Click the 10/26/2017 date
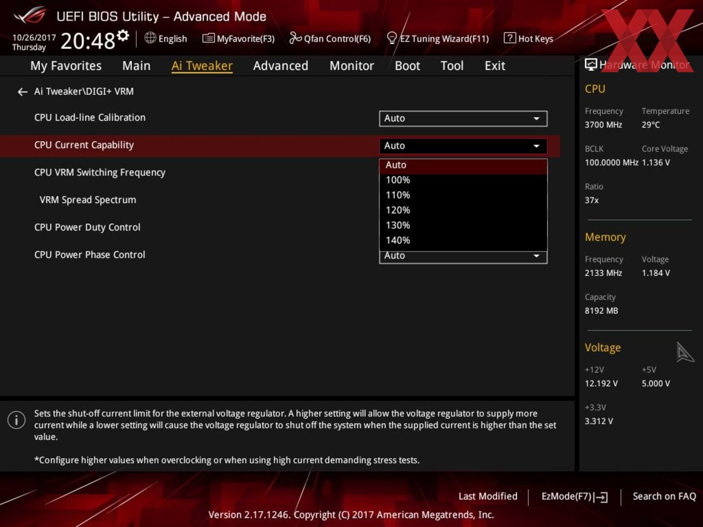703x527 pixels. (34, 38)
